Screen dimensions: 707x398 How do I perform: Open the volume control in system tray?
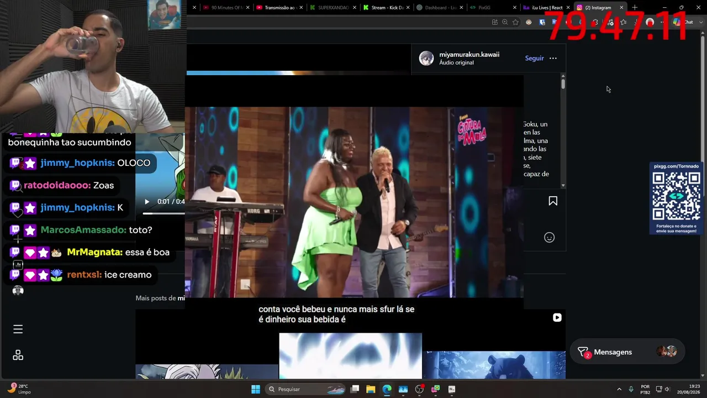tap(667, 389)
